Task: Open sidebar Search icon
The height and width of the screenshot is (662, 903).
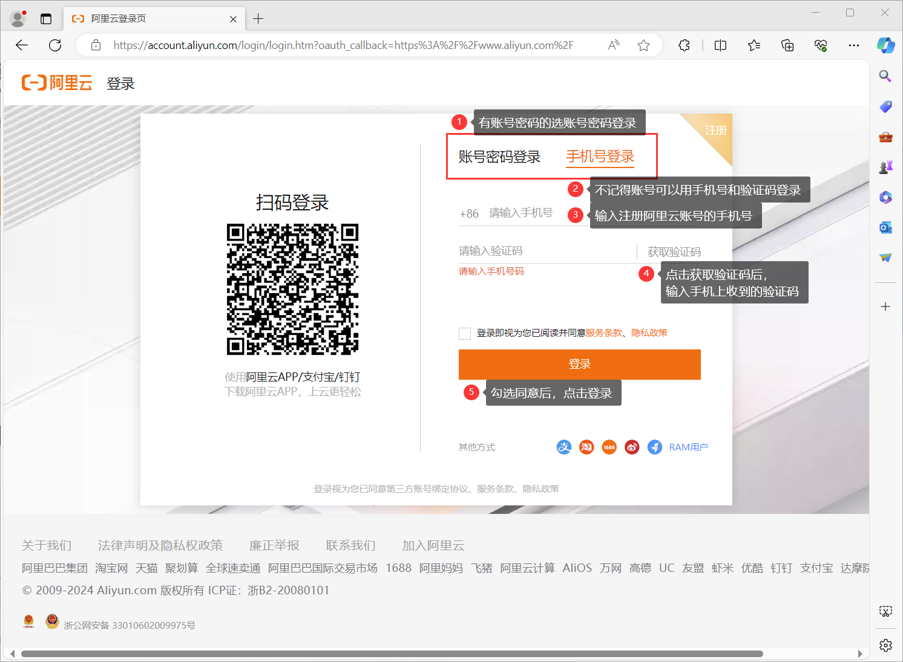Action: (x=885, y=76)
